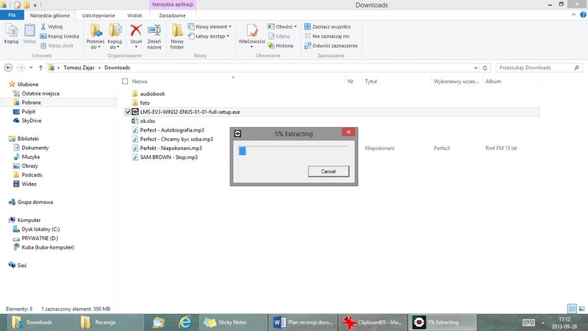Select Pobrane in sidebar
The width and height of the screenshot is (588, 331).
point(31,102)
